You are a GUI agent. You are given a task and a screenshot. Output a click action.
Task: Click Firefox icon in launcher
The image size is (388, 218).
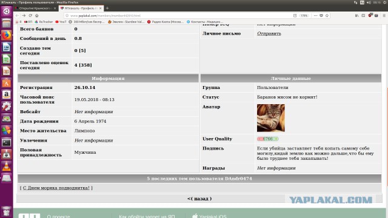pyautogui.click(x=7, y=35)
